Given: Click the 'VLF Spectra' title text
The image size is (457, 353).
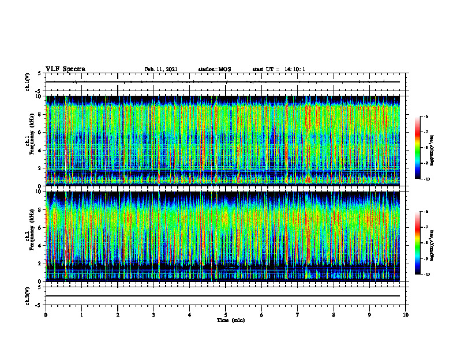Looking at the screenshot, I should pyautogui.click(x=65, y=69).
